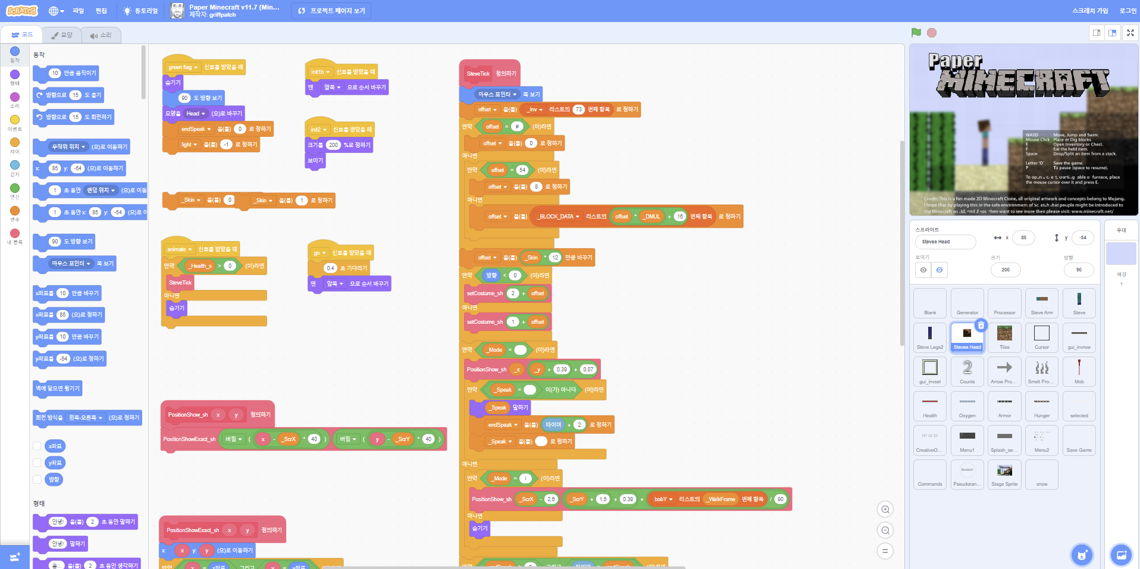The height and width of the screenshot is (569, 1140).
Task: Open the language globe menu
Action: [x=56, y=11]
